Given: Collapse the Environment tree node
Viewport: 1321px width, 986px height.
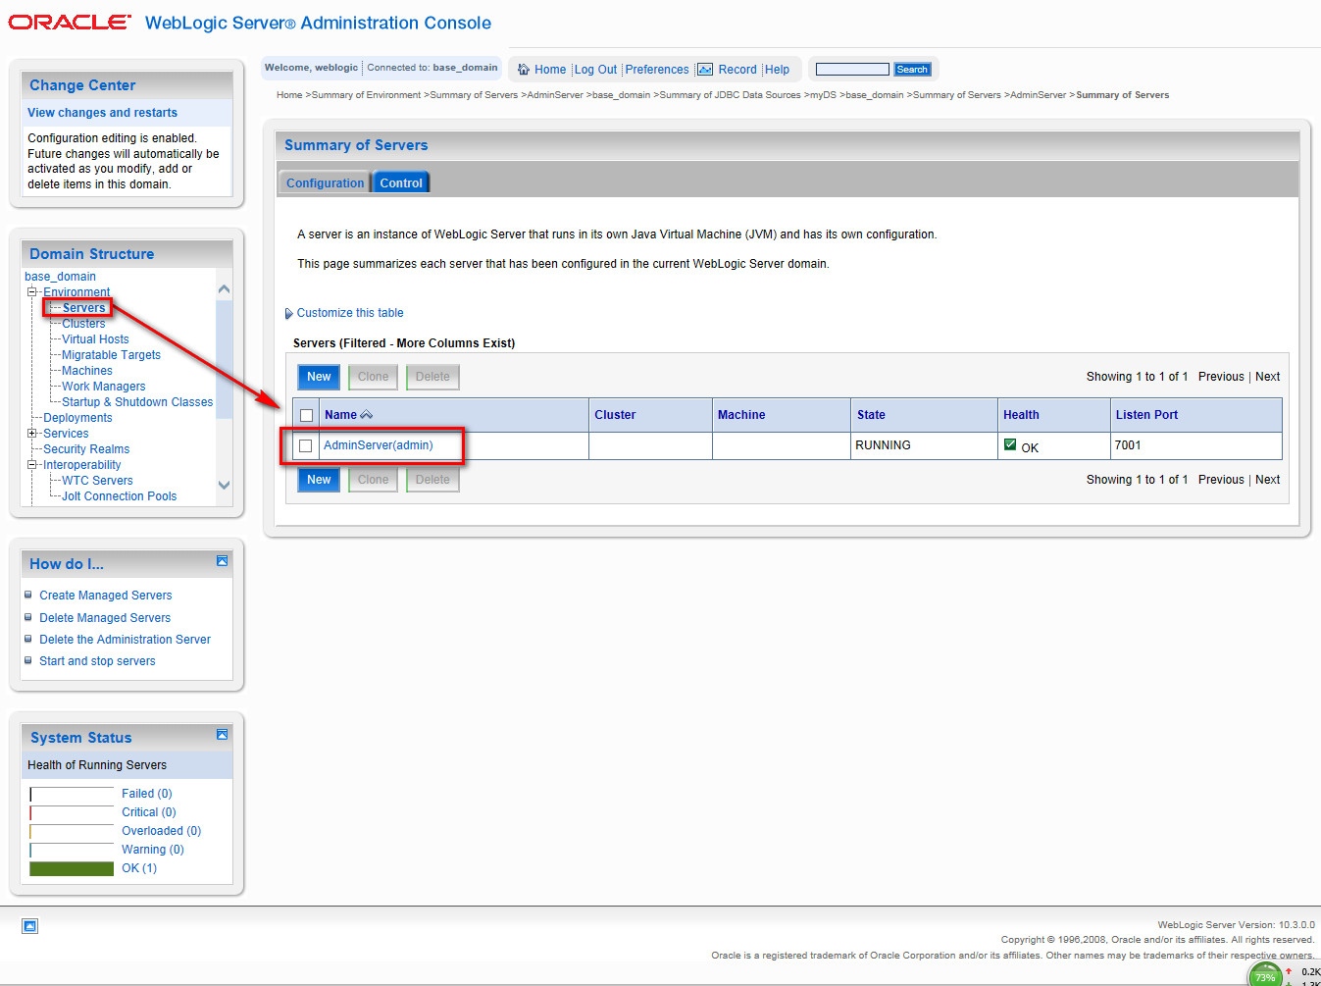Looking at the screenshot, I should coord(31,292).
